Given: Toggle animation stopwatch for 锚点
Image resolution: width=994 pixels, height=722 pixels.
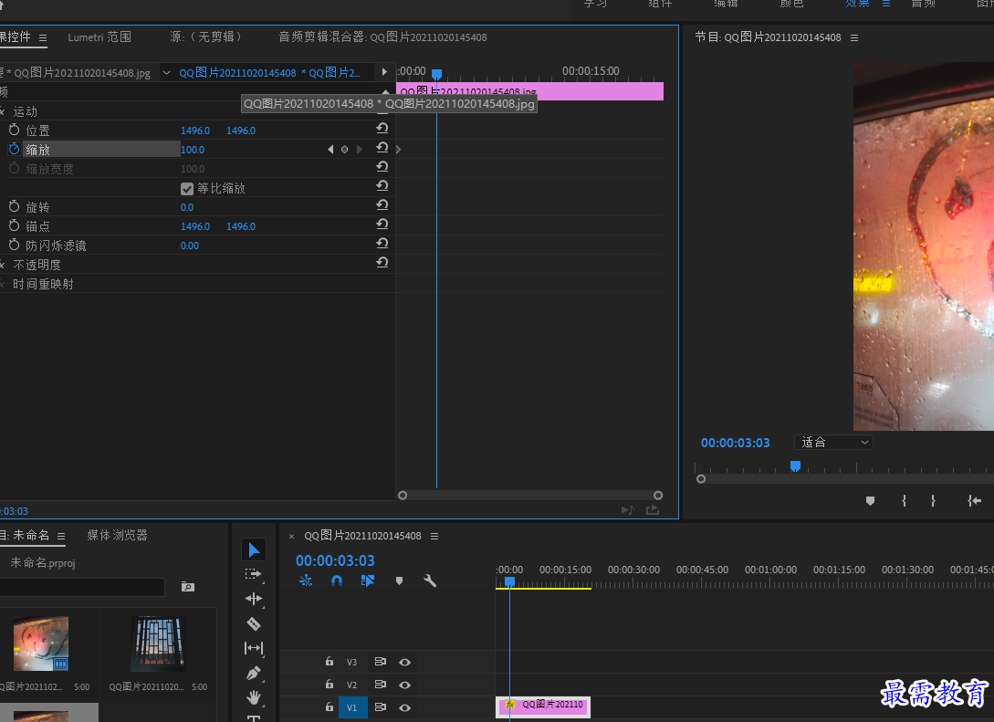Looking at the screenshot, I should click(x=14, y=225).
